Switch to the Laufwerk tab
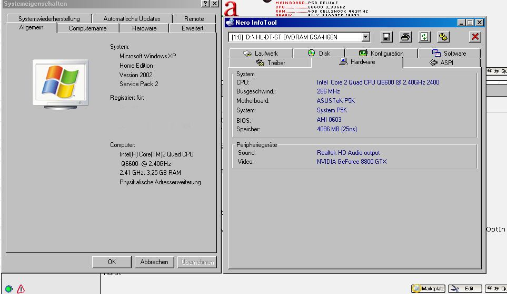 [261, 53]
